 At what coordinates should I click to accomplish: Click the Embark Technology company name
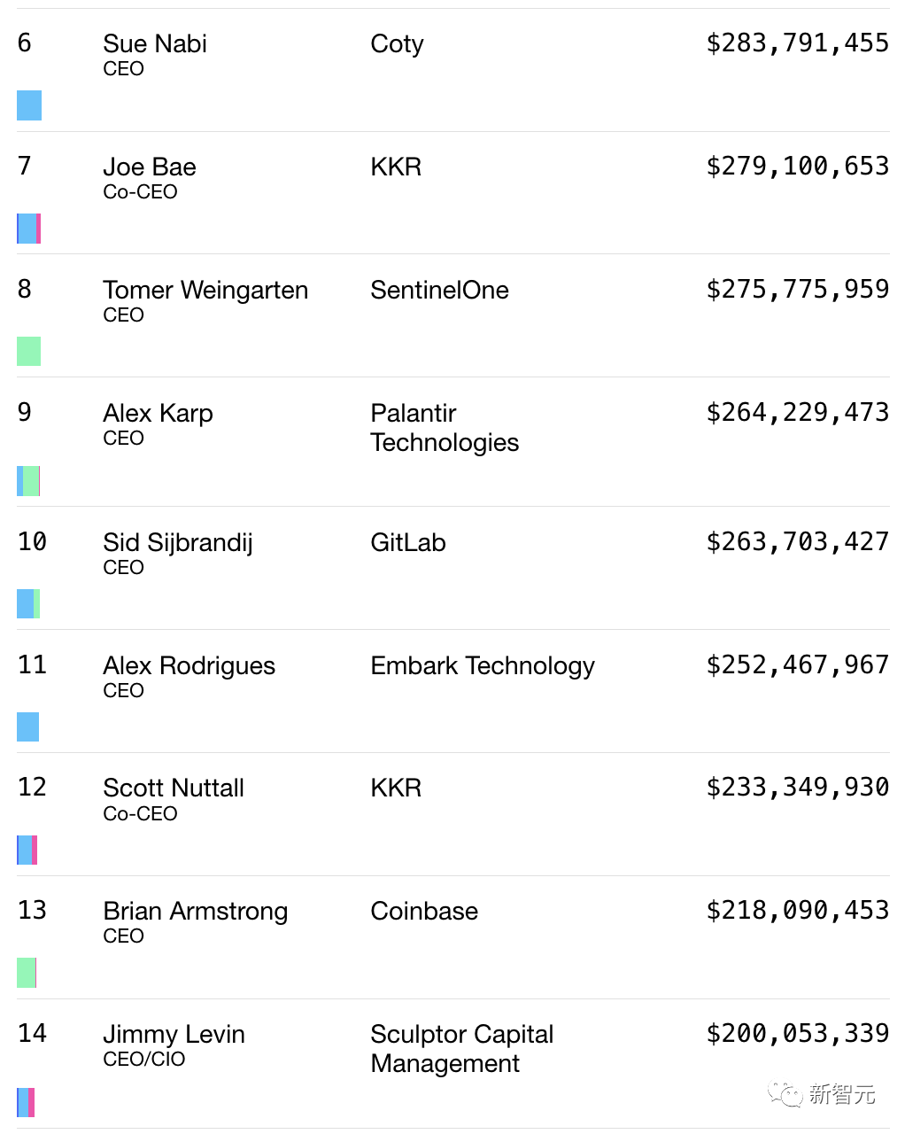[x=483, y=665]
